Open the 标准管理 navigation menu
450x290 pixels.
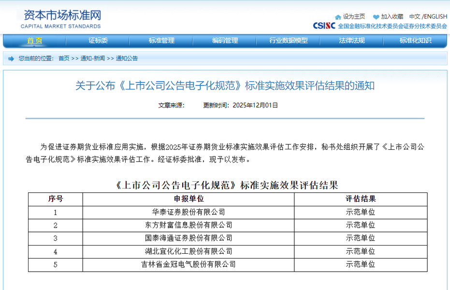[x=161, y=41]
